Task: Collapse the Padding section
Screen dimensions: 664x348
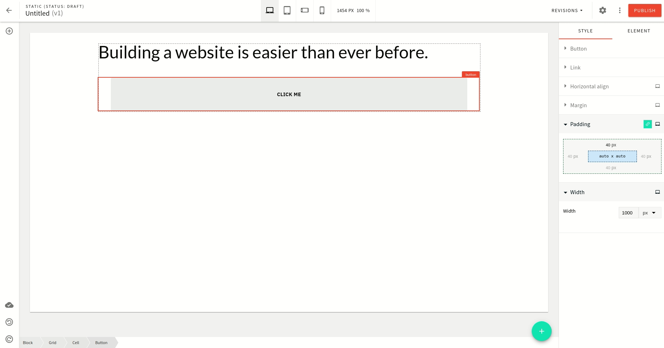Action: [x=580, y=124]
